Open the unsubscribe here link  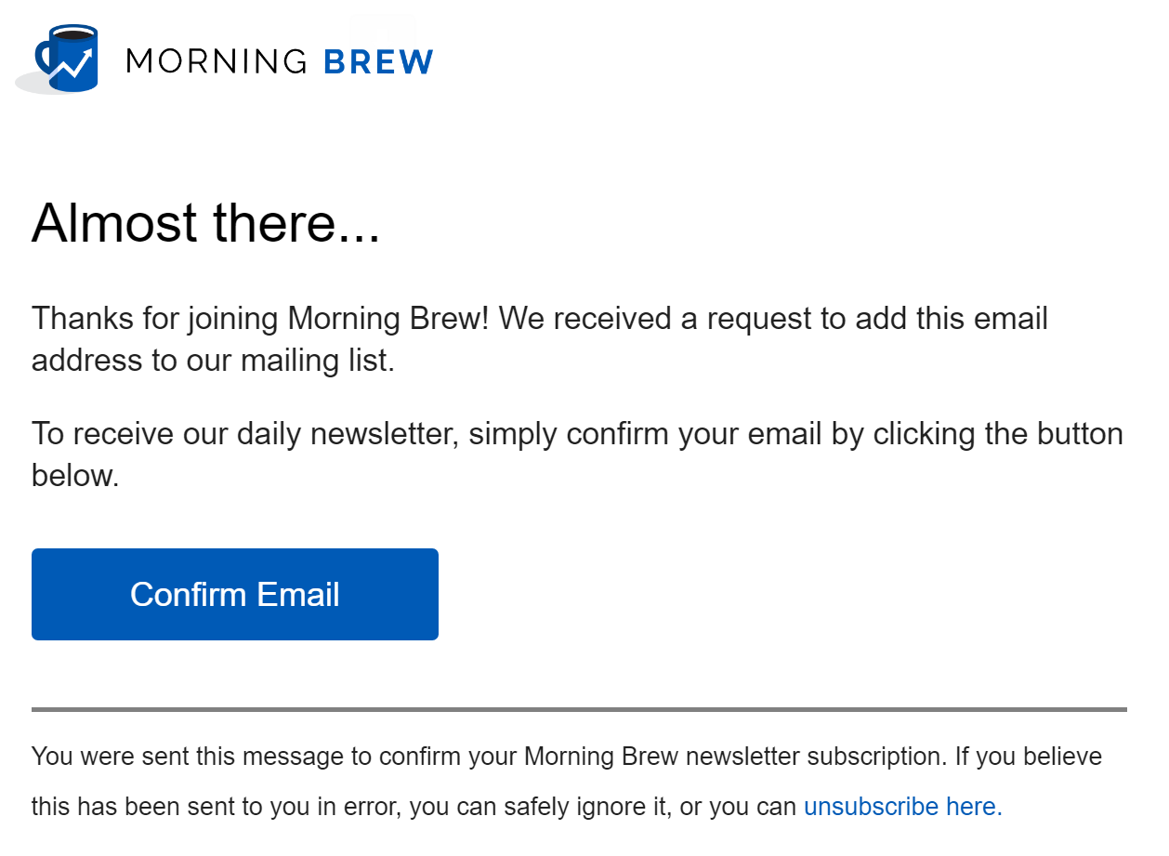[x=902, y=806]
